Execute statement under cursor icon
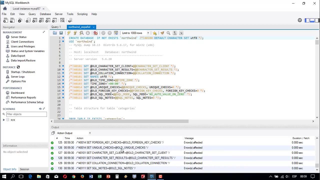The width and height of the screenshot is (320, 180). (x=75, y=33)
